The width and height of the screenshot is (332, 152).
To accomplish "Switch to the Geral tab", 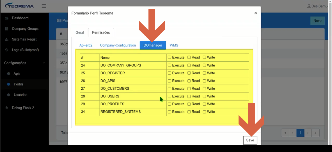I will [x=80, y=32].
